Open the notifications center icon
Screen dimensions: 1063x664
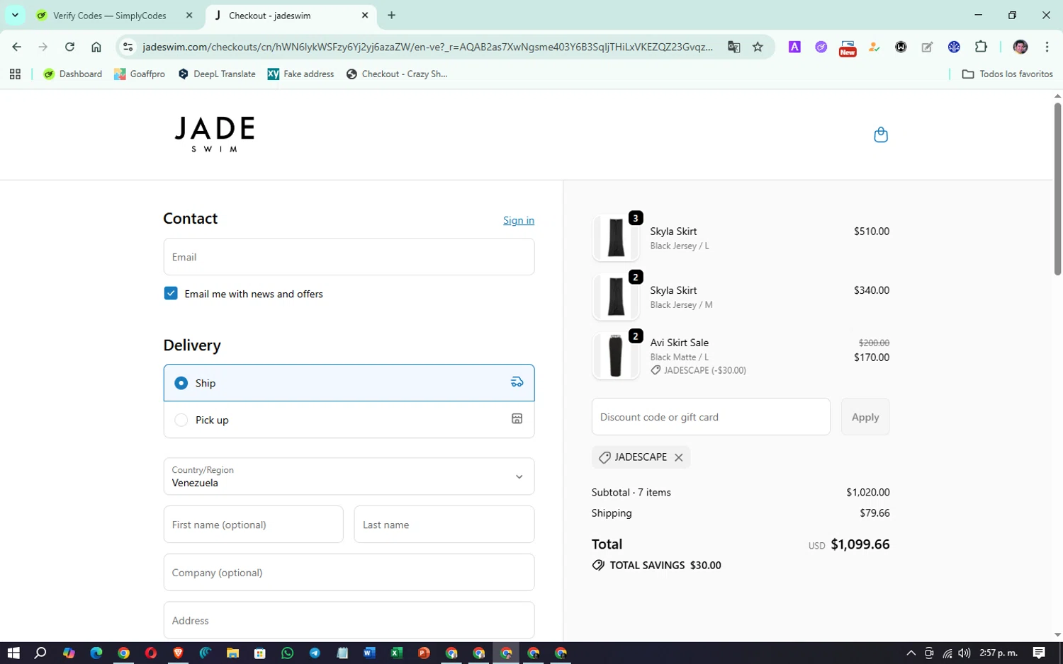coord(1039,653)
